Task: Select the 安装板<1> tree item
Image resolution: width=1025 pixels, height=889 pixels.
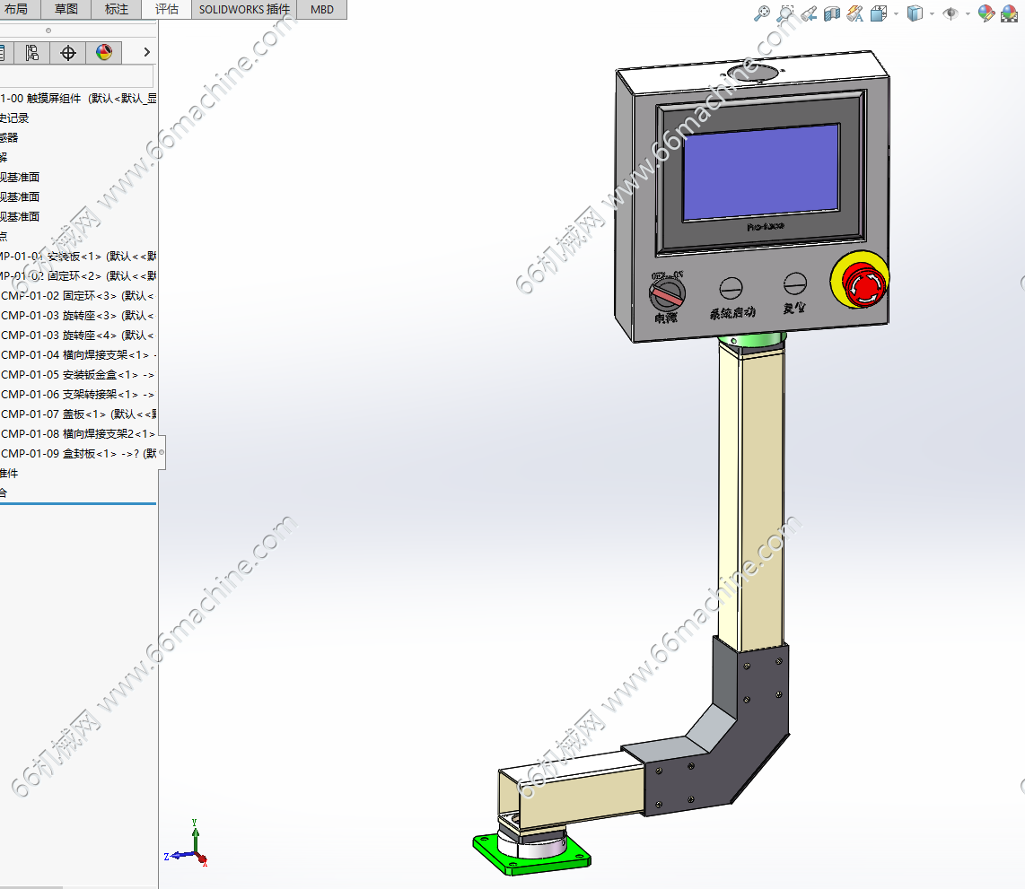Action: [x=78, y=256]
